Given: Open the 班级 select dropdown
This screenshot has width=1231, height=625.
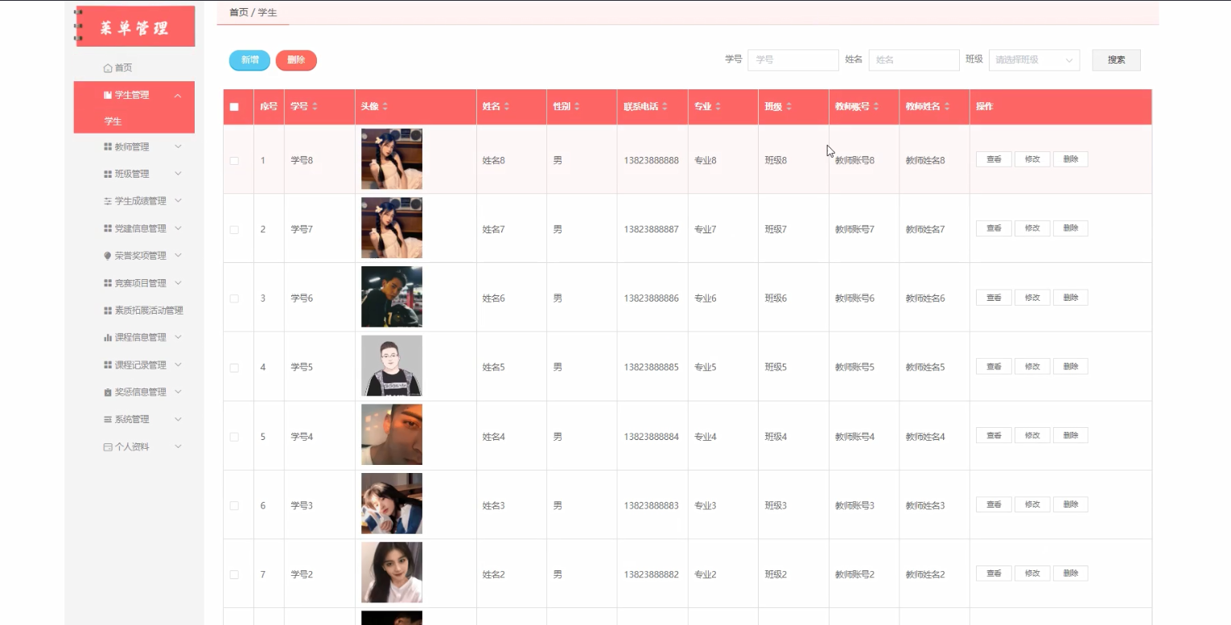Looking at the screenshot, I should [1034, 60].
